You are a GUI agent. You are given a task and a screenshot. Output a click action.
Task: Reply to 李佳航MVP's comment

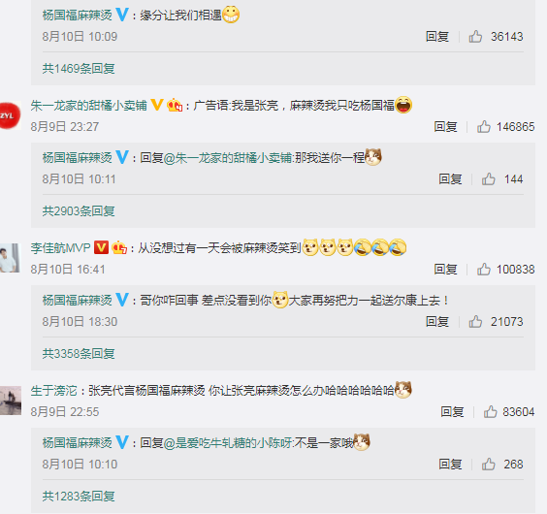(445, 270)
